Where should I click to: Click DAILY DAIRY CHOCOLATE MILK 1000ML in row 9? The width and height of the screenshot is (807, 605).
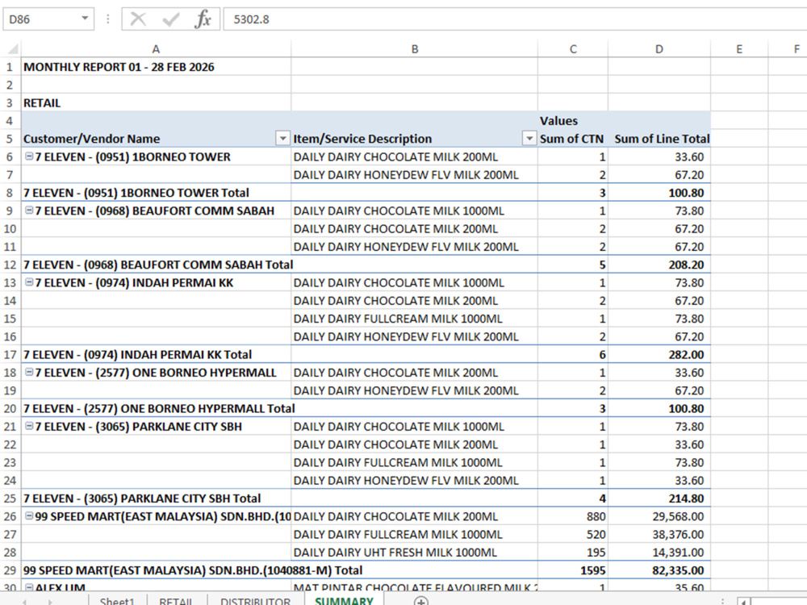(415, 211)
